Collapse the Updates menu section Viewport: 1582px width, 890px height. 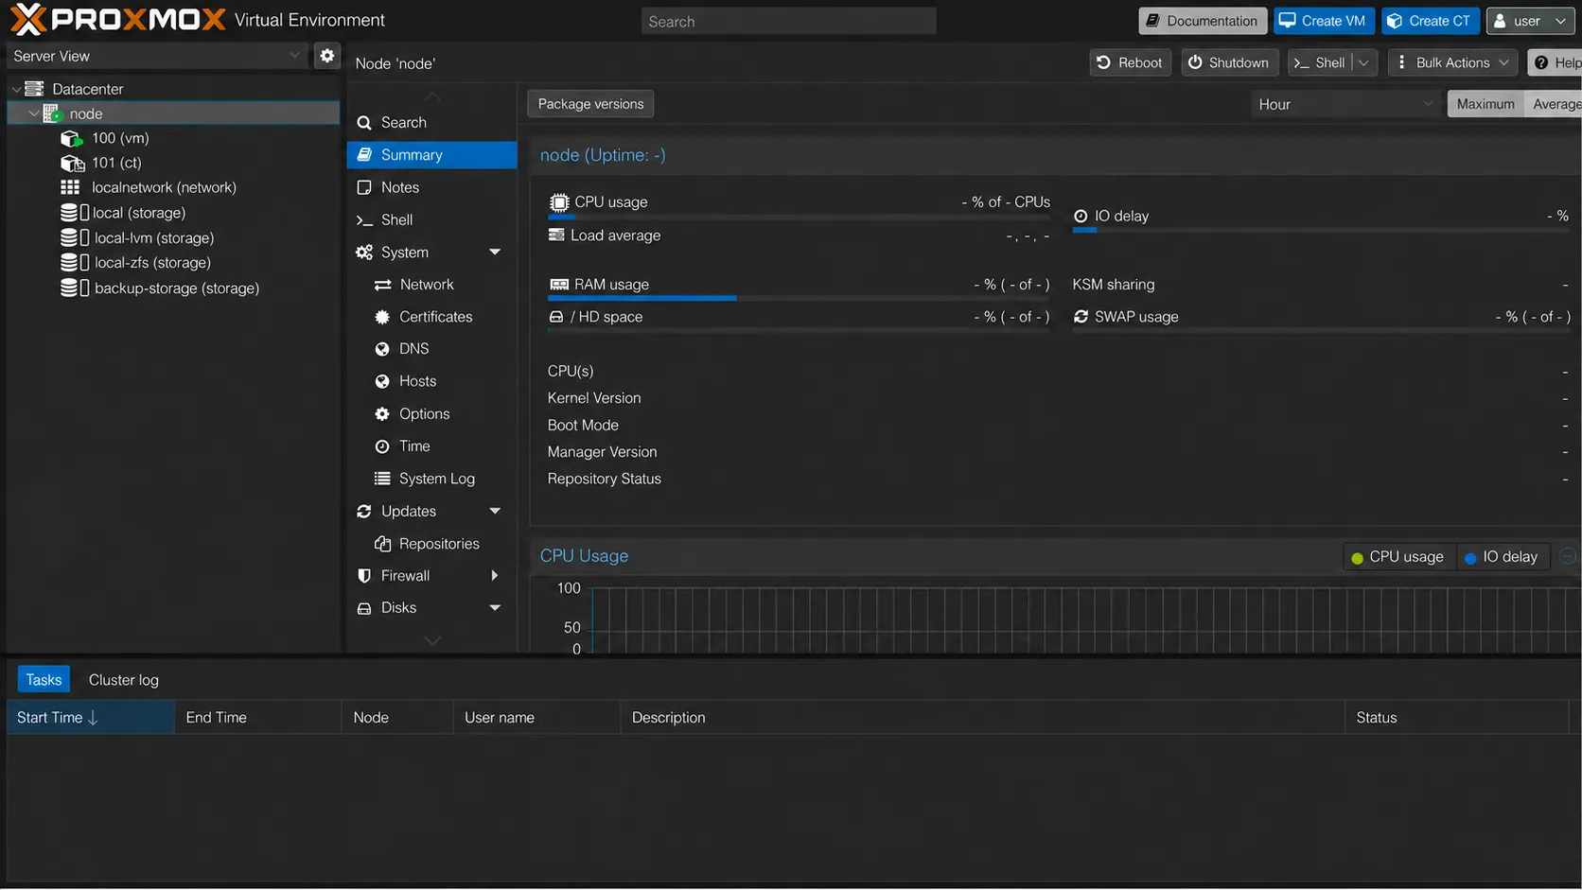pos(495,512)
